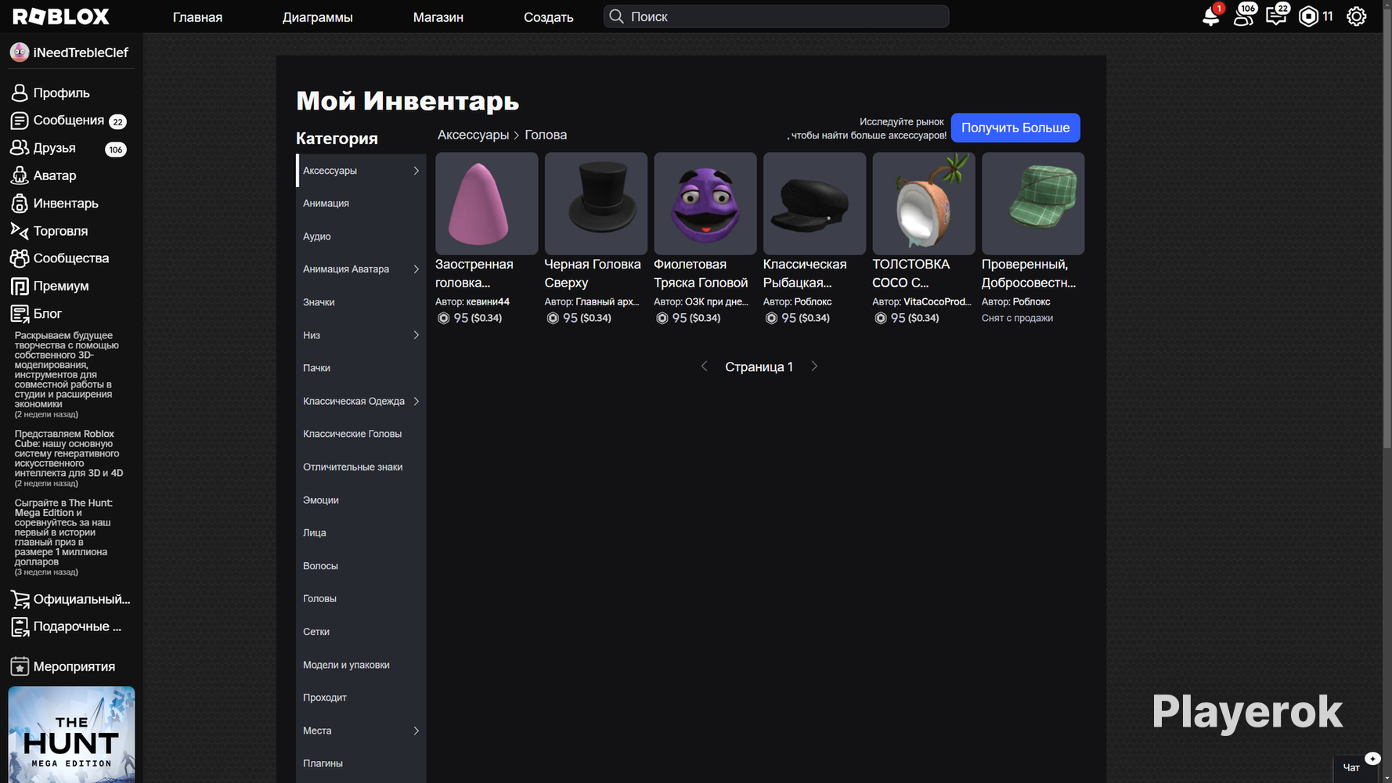Screen dimensions: 1392x783
Task: Click the Получить Больше button
Action: tap(1015, 128)
